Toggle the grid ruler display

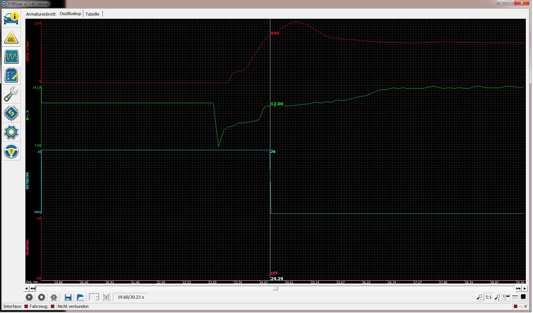click(506, 297)
